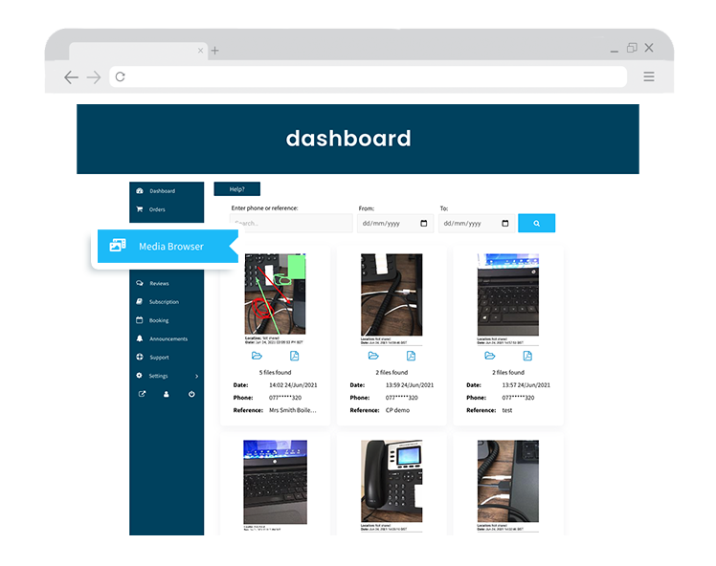
Task: Click the browser address bar
Action: 368,76
